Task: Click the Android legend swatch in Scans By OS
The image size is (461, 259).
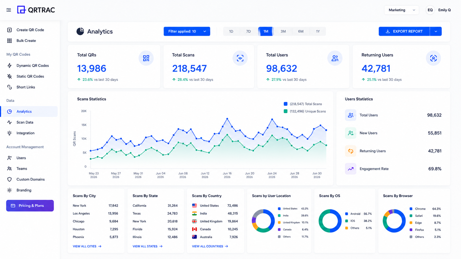Action: [x=347, y=214]
